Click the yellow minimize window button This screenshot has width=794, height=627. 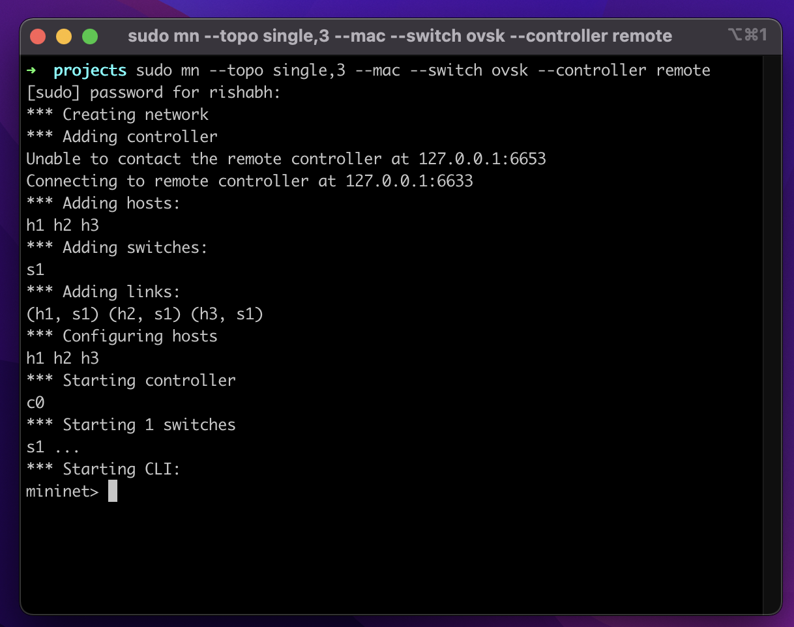coord(64,36)
